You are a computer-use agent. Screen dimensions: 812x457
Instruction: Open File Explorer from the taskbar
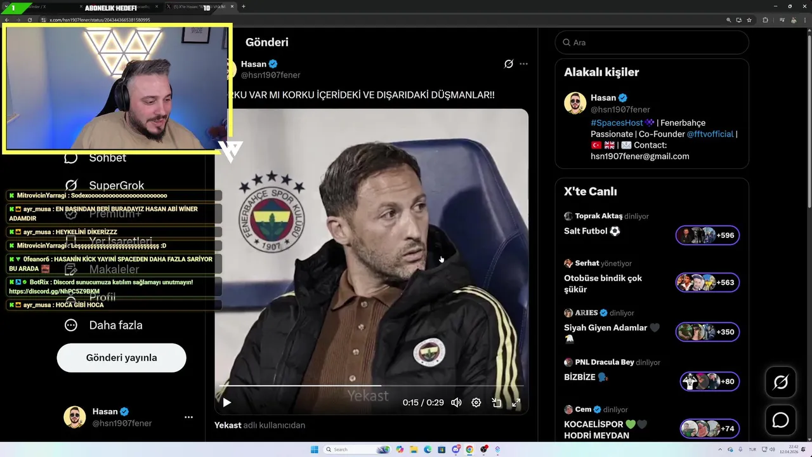414,449
